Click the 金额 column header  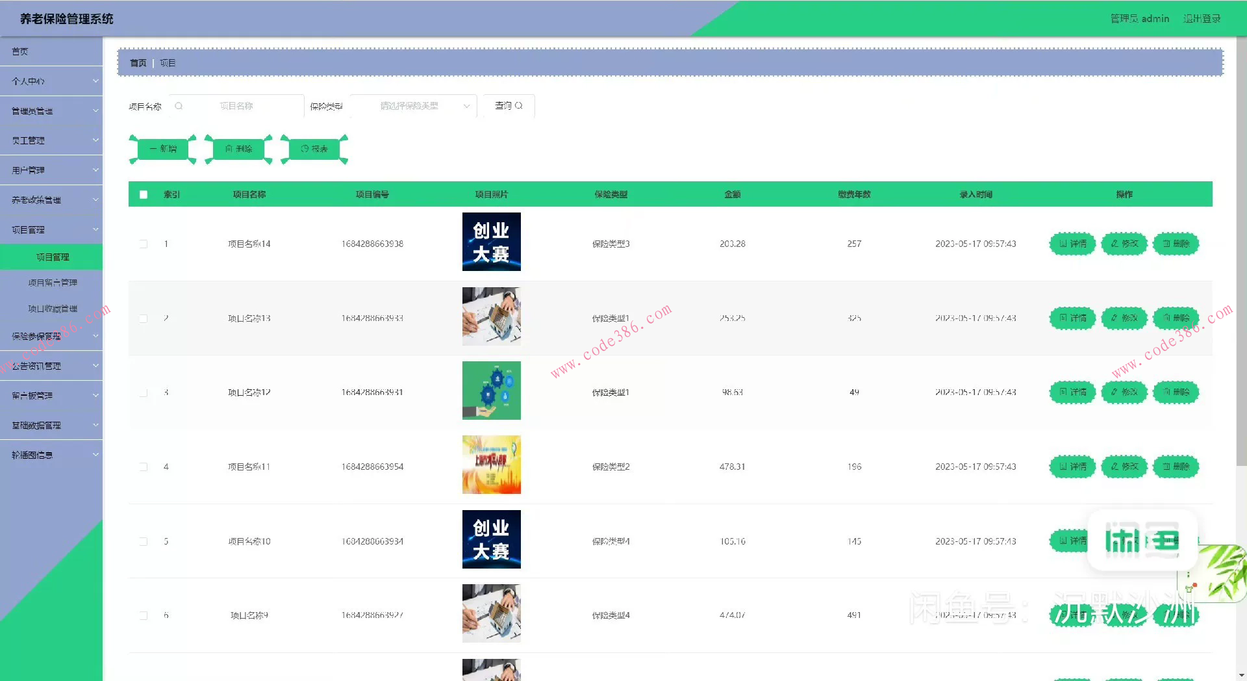(x=733, y=194)
